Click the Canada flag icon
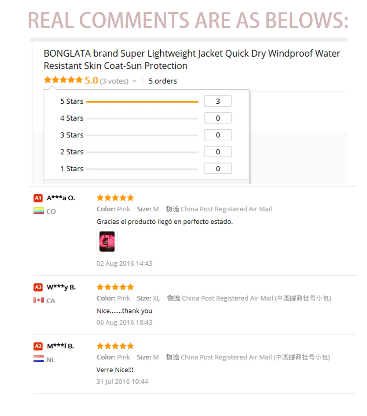Screen dimensions: 367x416 39,300
